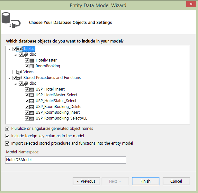The height and width of the screenshot is (193, 198).
Task: Click the USP_RoomBooking_Delete procedure icon
Action: (32, 107)
